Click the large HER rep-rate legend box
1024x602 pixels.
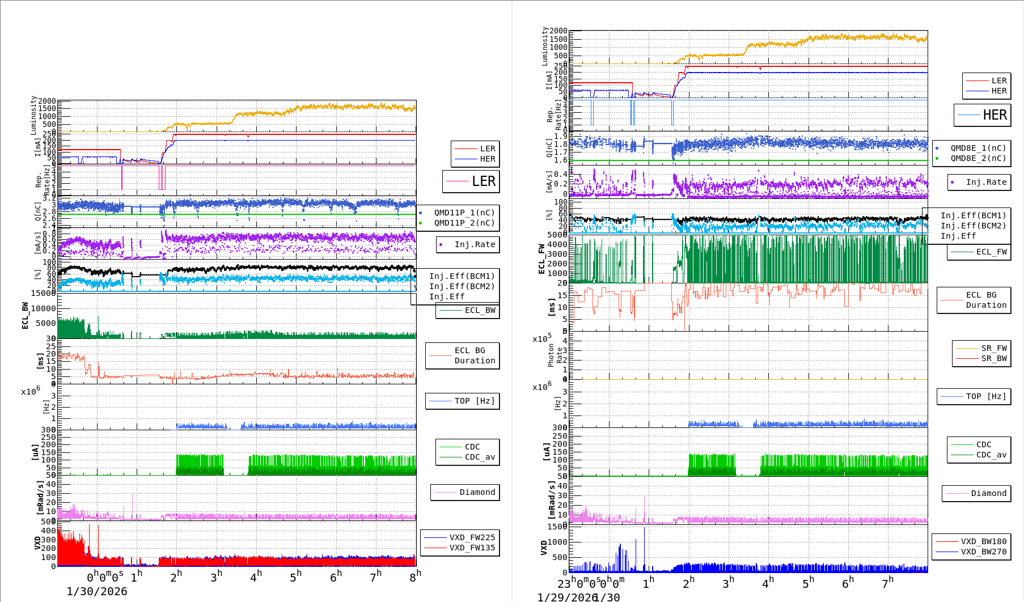point(982,115)
